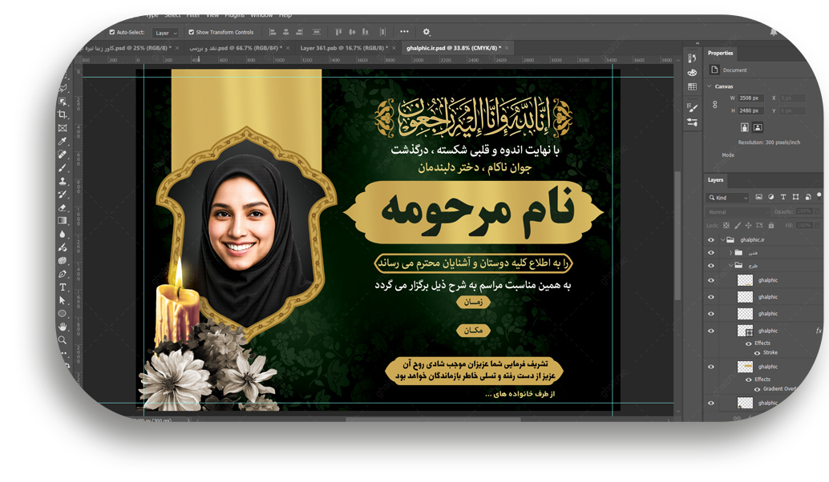Click the three-dots more options button

pyautogui.click(x=404, y=32)
